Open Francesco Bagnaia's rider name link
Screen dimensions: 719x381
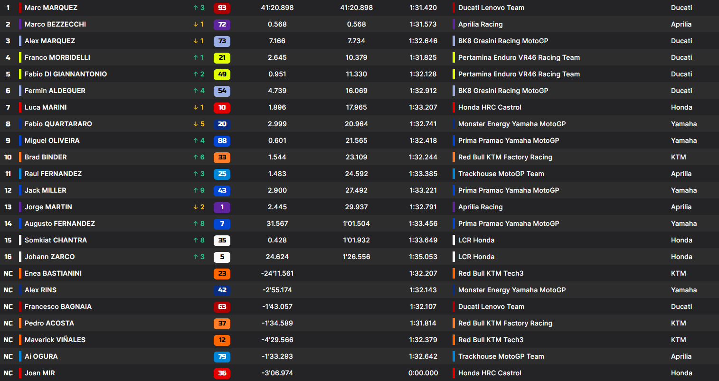(58, 307)
